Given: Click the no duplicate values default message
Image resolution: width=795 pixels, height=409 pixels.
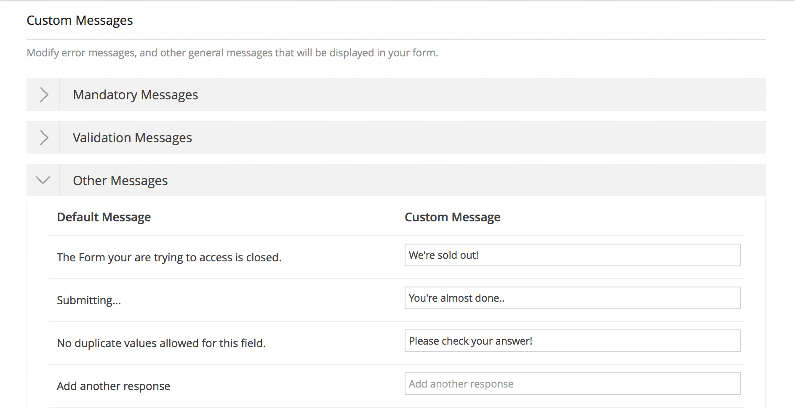Looking at the screenshot, I should coord(161,343).
